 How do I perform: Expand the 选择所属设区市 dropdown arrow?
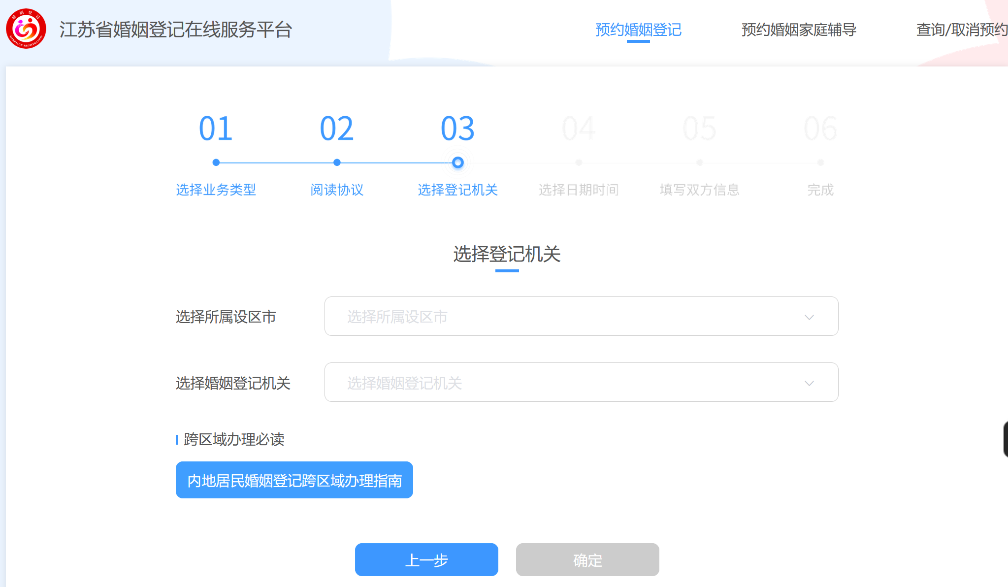[809, 317]
